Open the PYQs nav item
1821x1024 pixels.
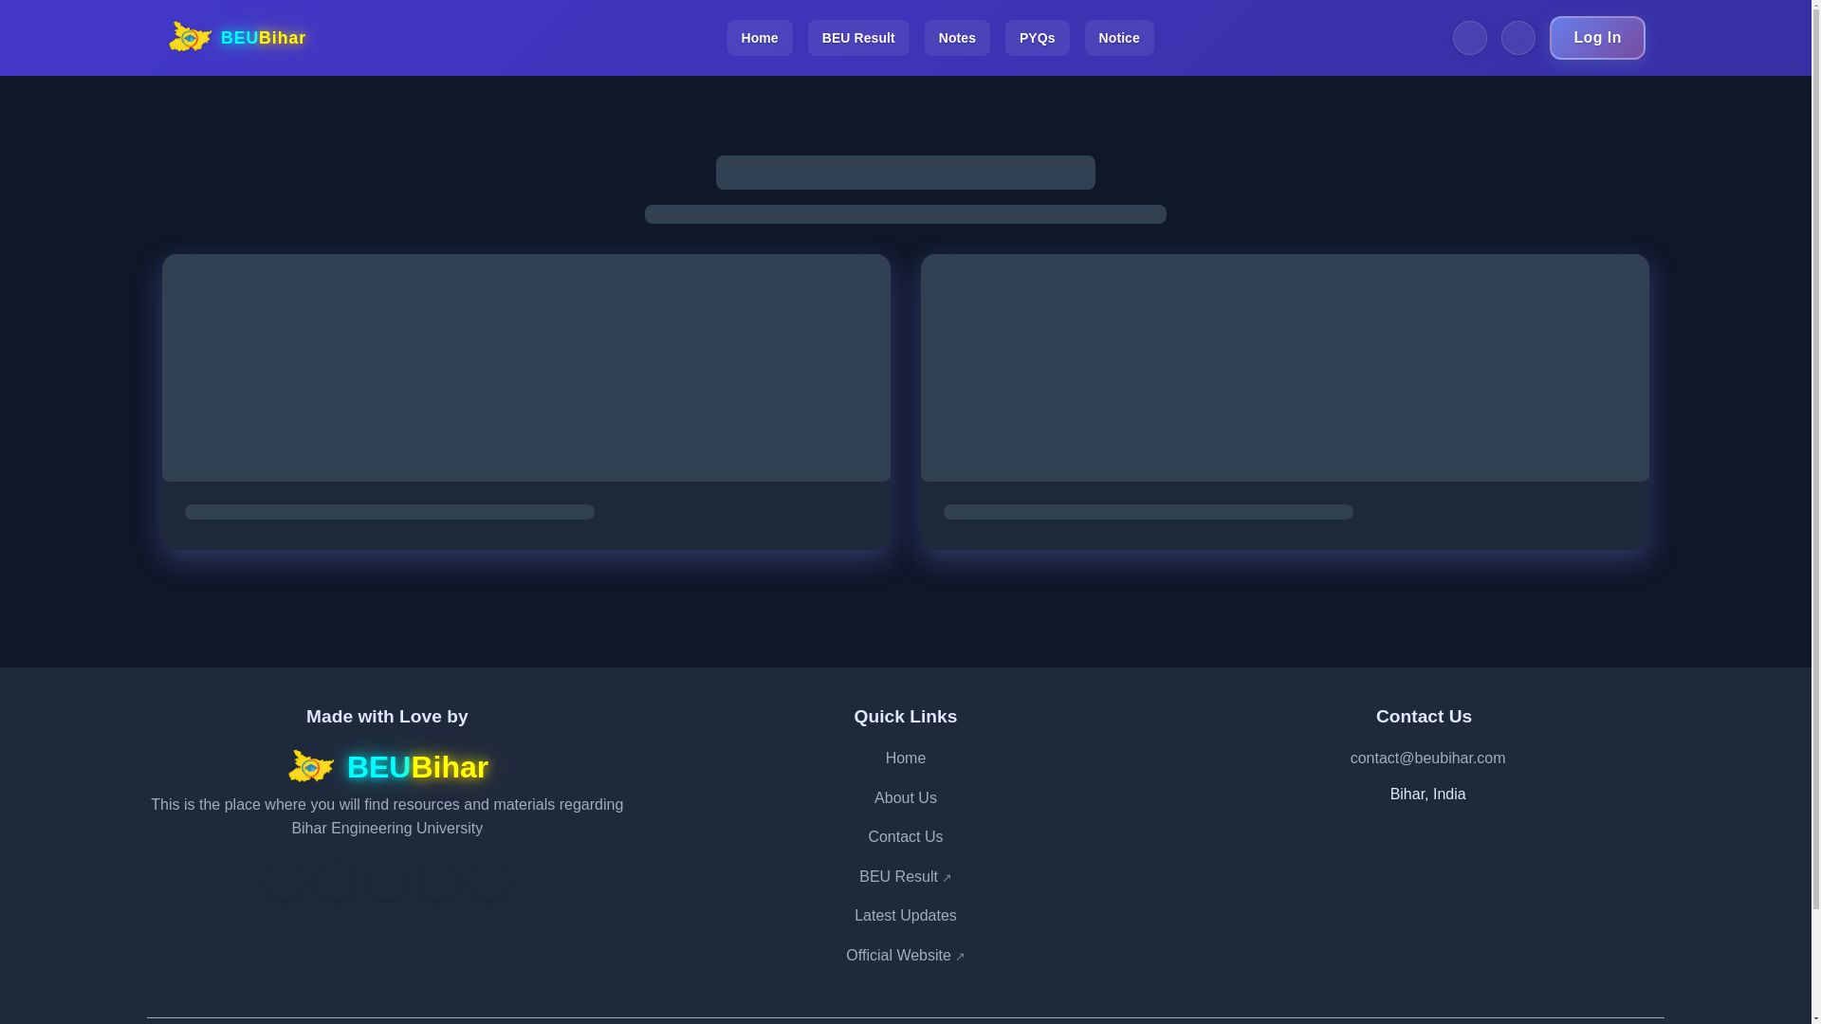coord(1037,38)
